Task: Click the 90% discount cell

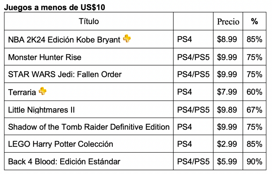Action: (254, 161)
